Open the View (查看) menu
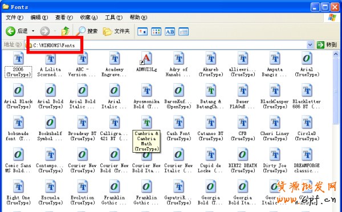 (64, 18)
